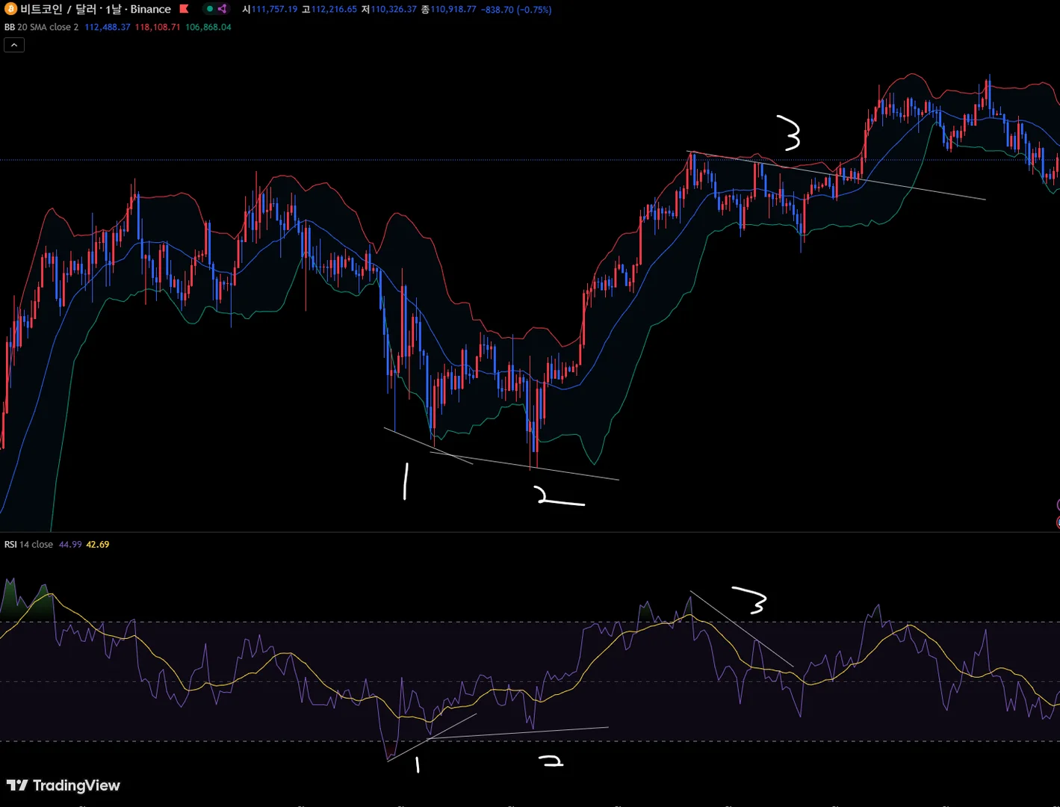Click the BB lower band value 106,868.04
This screenshot has width=1060, height=807.
pos(208,27)
